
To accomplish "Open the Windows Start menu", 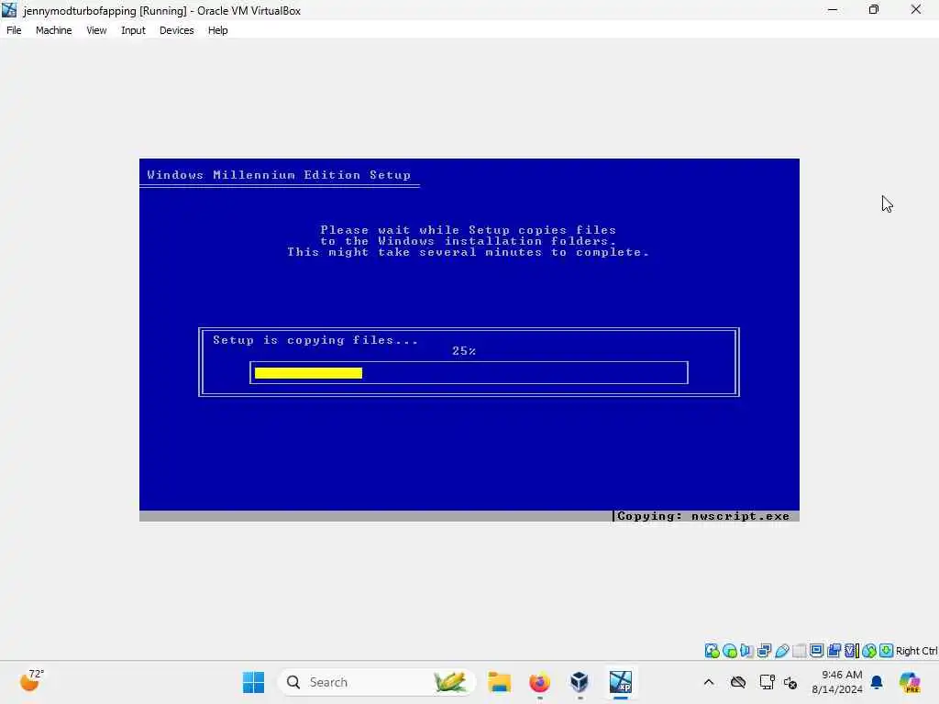I will [253, 682].
